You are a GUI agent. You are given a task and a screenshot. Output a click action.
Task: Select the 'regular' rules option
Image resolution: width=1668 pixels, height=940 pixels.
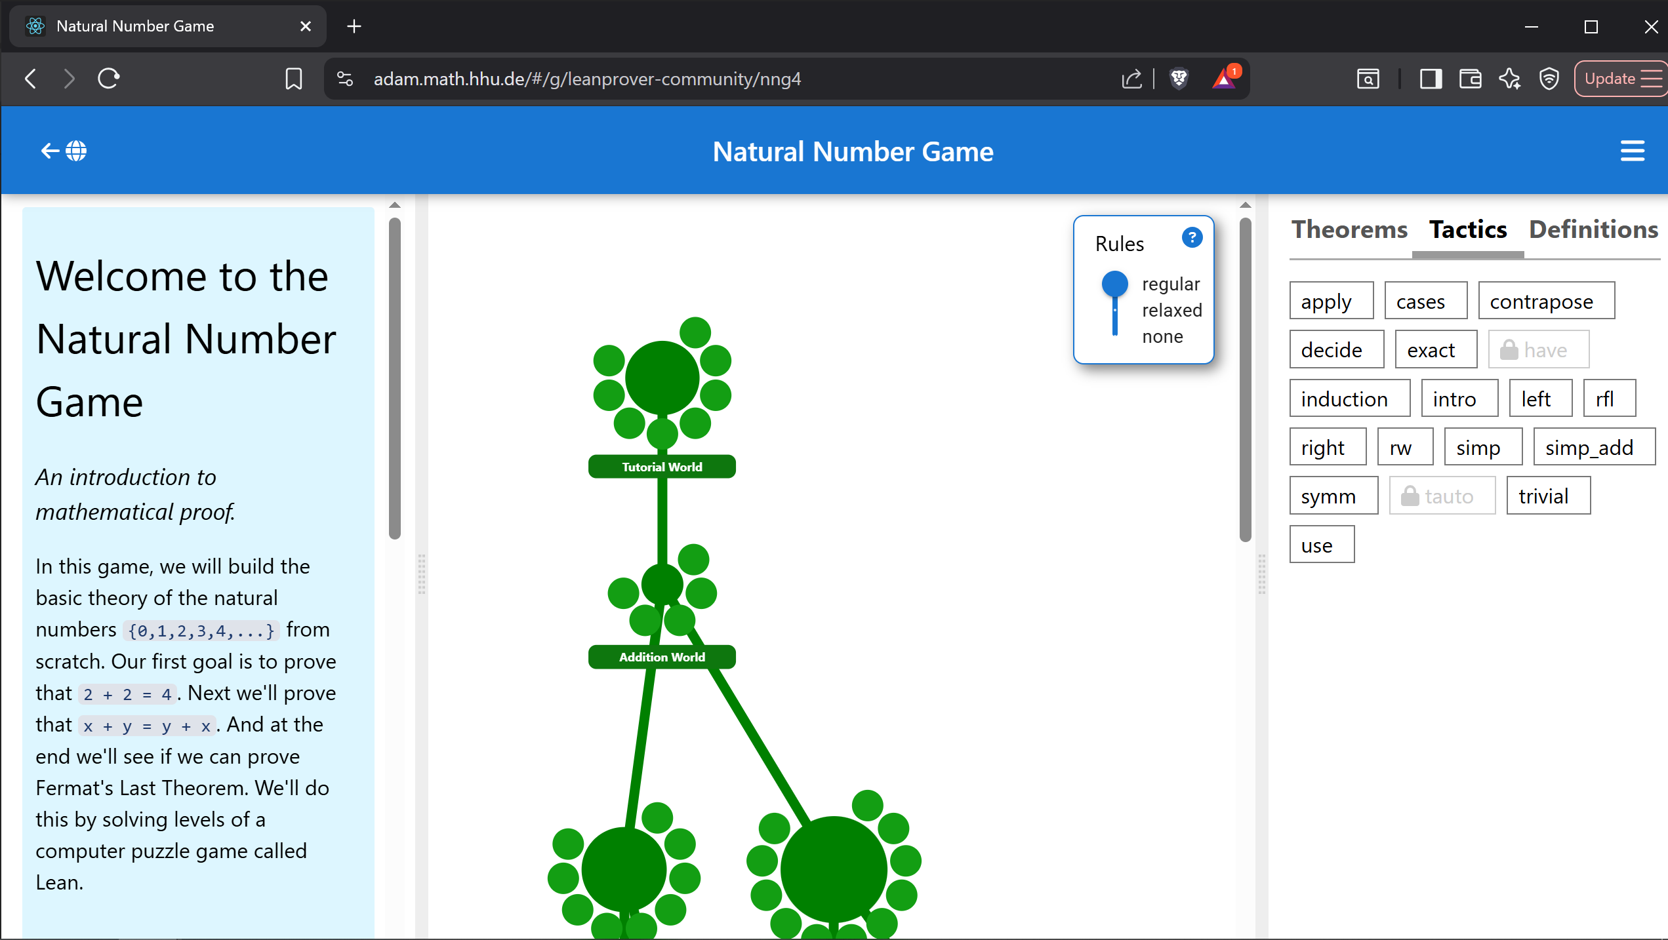pyautogui.click(x=1170, y=284)
